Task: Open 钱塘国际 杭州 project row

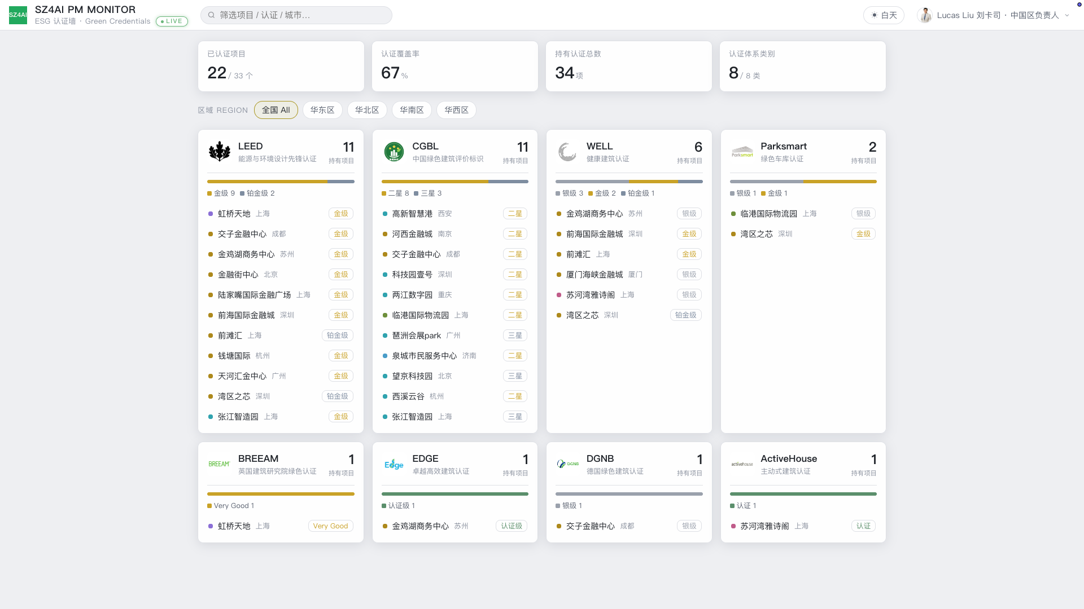Action: click(x=281, y=356)
